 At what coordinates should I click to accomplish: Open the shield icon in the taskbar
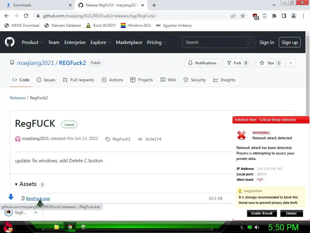coord(83,227)
